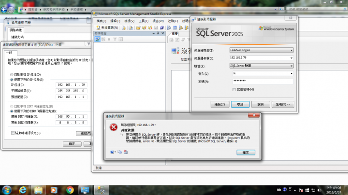Open the 物件總管 panel window position dropdown arrow
348x195 pixels.
click(x=154, y=33)
